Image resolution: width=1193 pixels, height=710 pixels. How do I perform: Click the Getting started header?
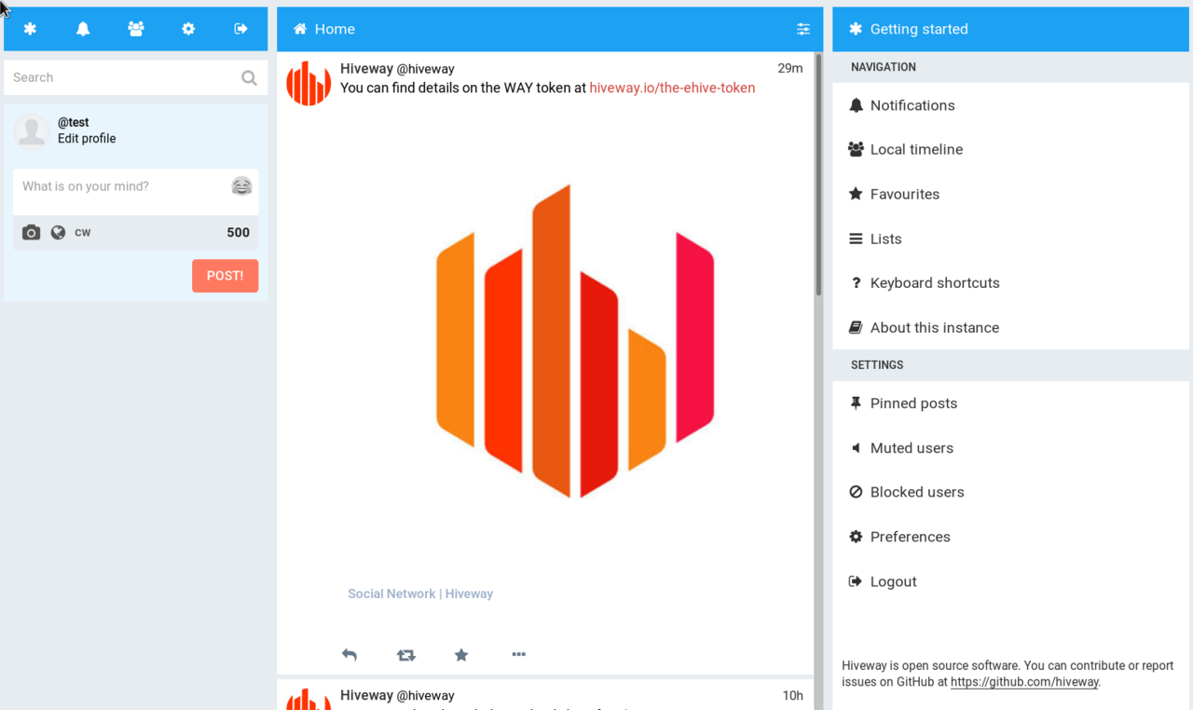coord(1010,29)
